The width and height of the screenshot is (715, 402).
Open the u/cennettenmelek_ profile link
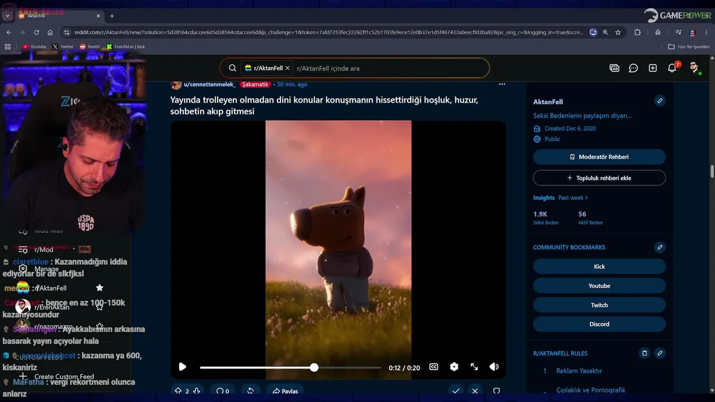[209, 84]
